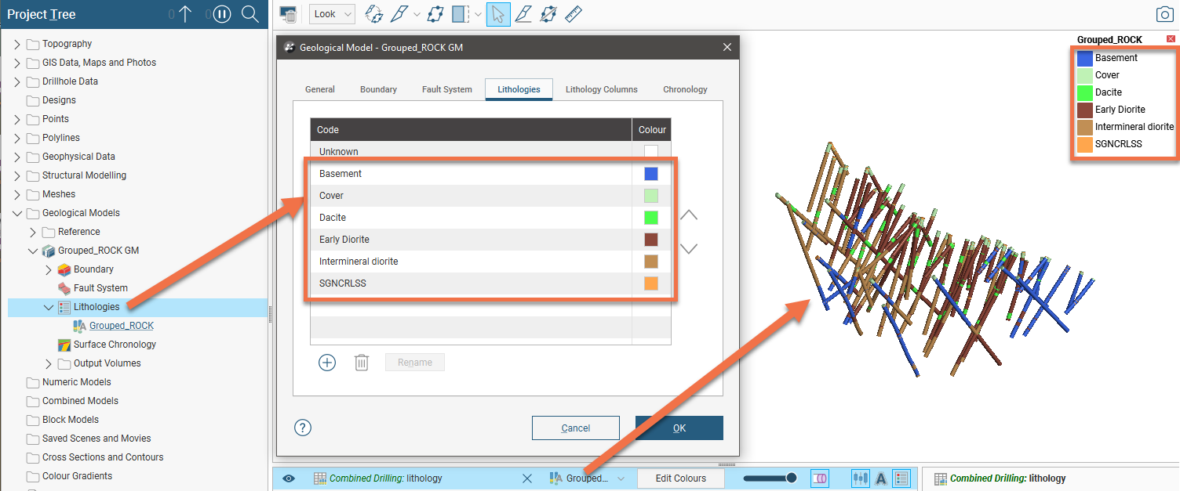Open the Look view dropdown

pos(332,14)
